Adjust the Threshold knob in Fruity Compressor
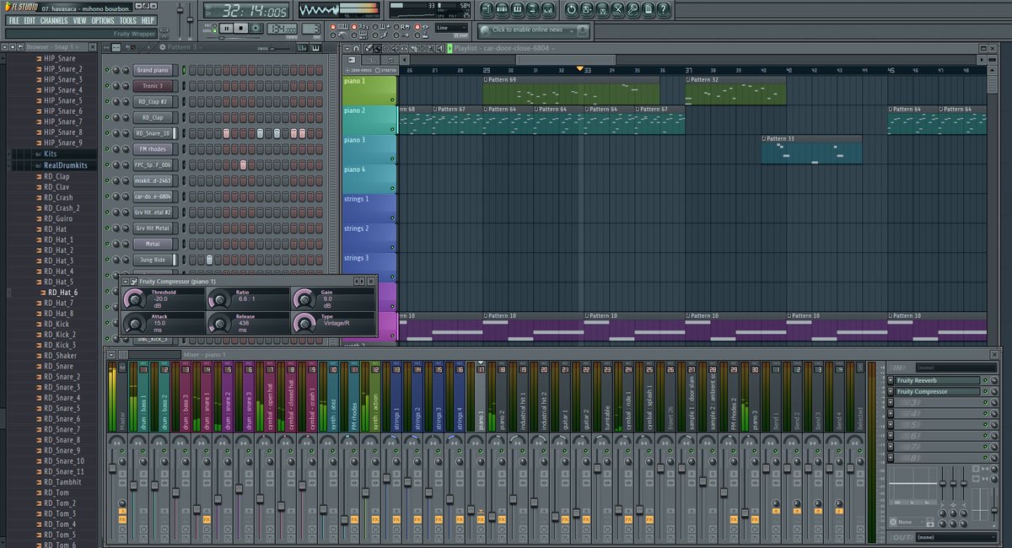The height and width of the screenshot is (548, 1012). (x=135, y=298)
